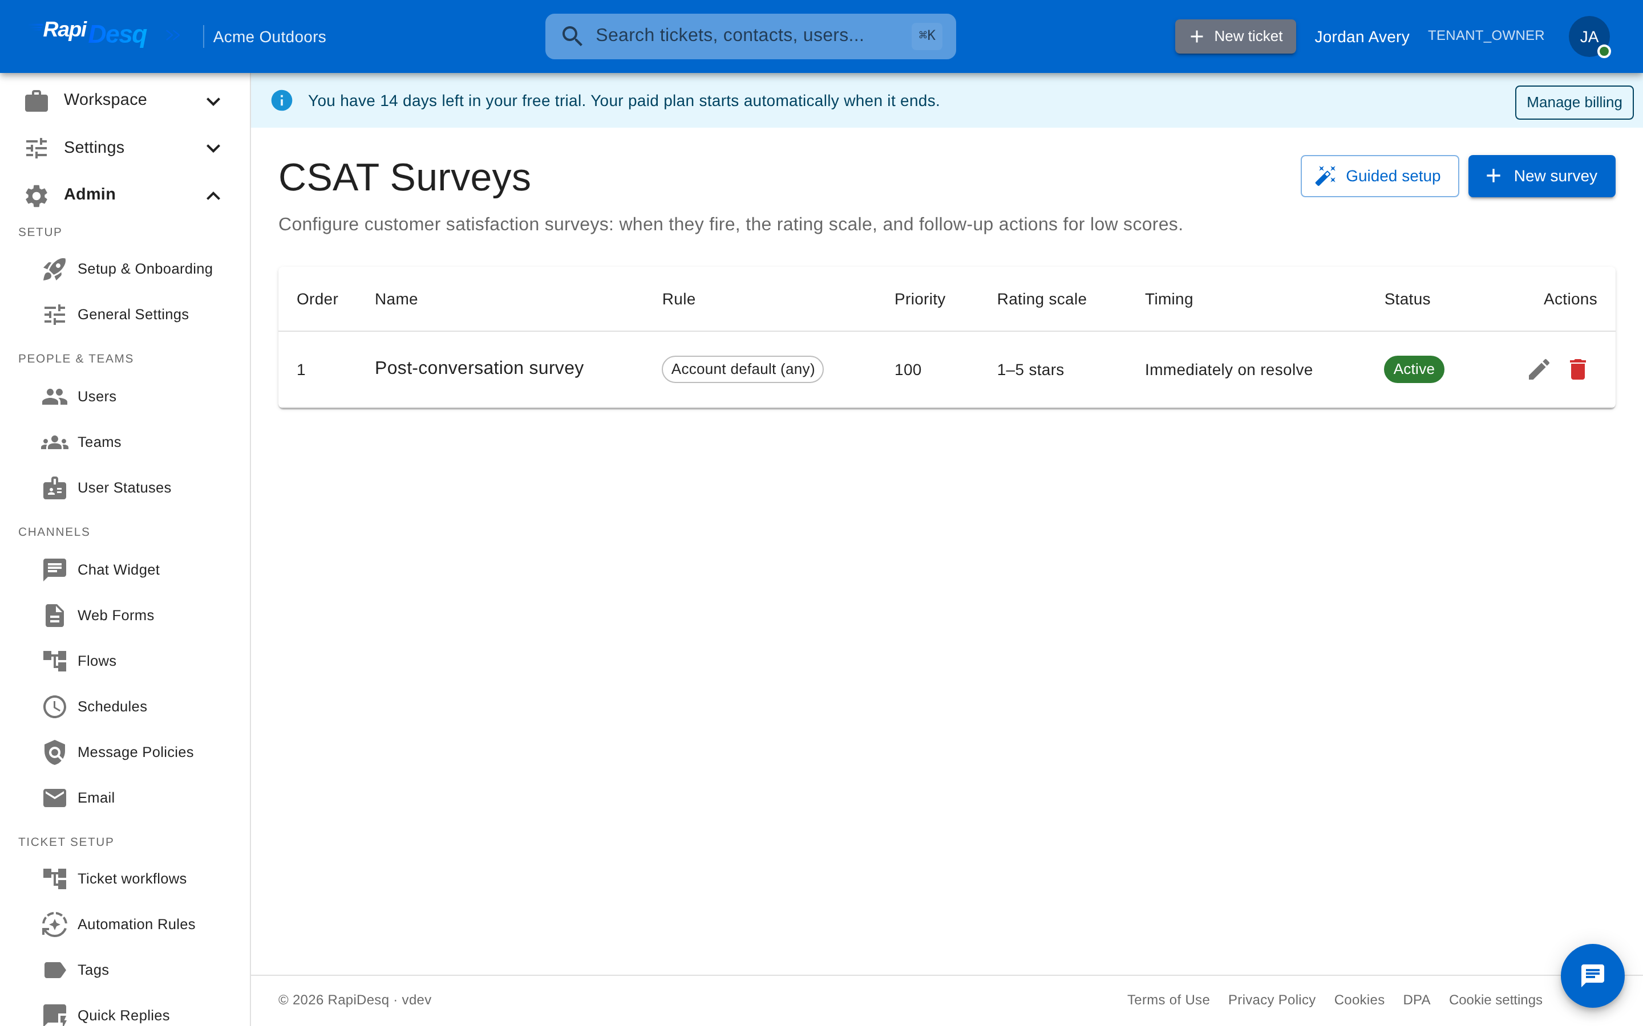Expand the Workspace section chevron
1643x1026 pixels.
pyautogui.click(x=213, y=101)
